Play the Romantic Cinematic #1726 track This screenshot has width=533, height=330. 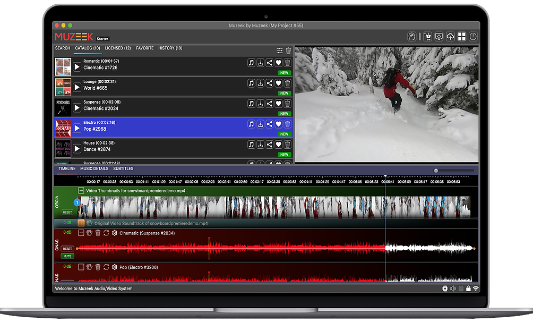(x=77, y=66)
